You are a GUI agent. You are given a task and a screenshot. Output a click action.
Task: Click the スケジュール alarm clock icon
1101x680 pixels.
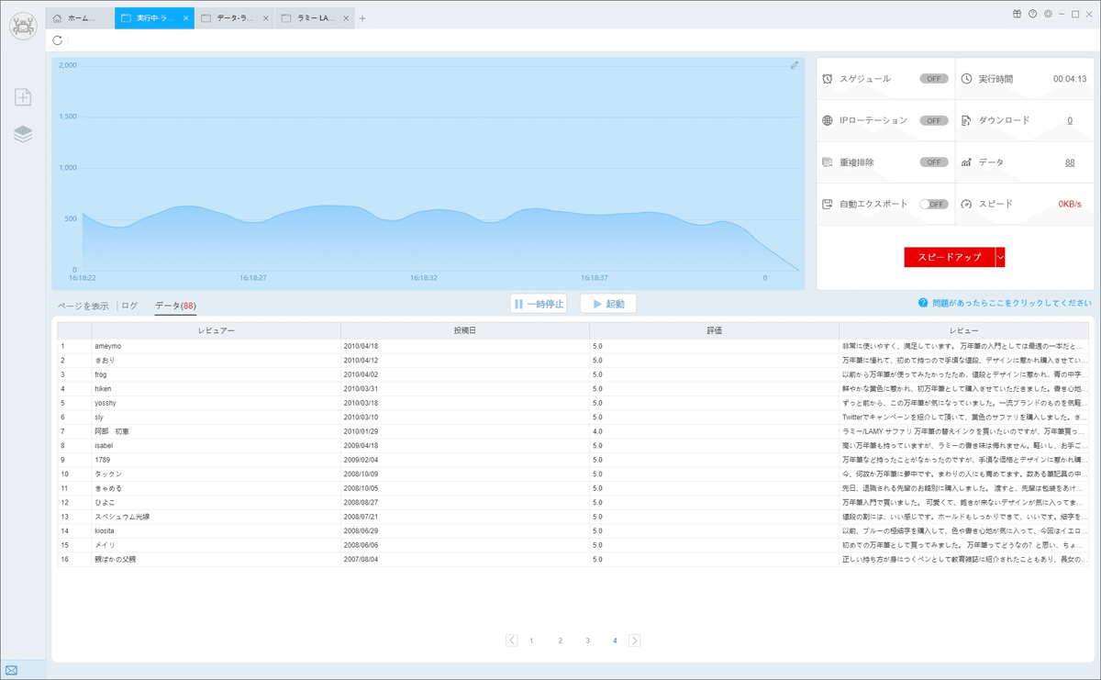pyautogui.click(x=828, y=79)
